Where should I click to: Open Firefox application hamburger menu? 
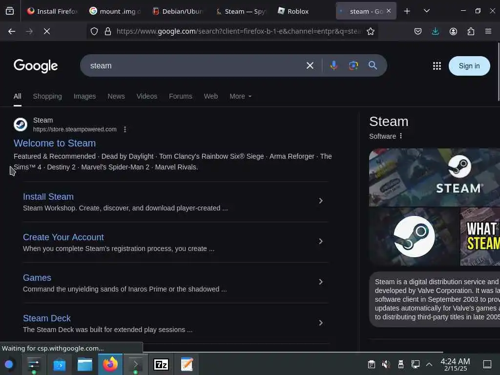coord(488,31)
